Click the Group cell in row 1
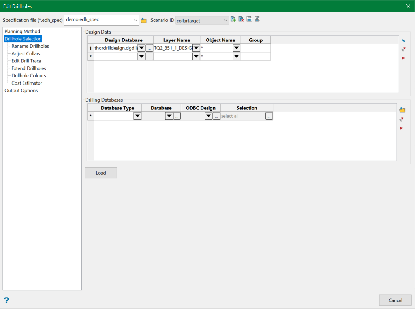The width and height of the screenshot is (415, 309). click(x=255, y=48)
